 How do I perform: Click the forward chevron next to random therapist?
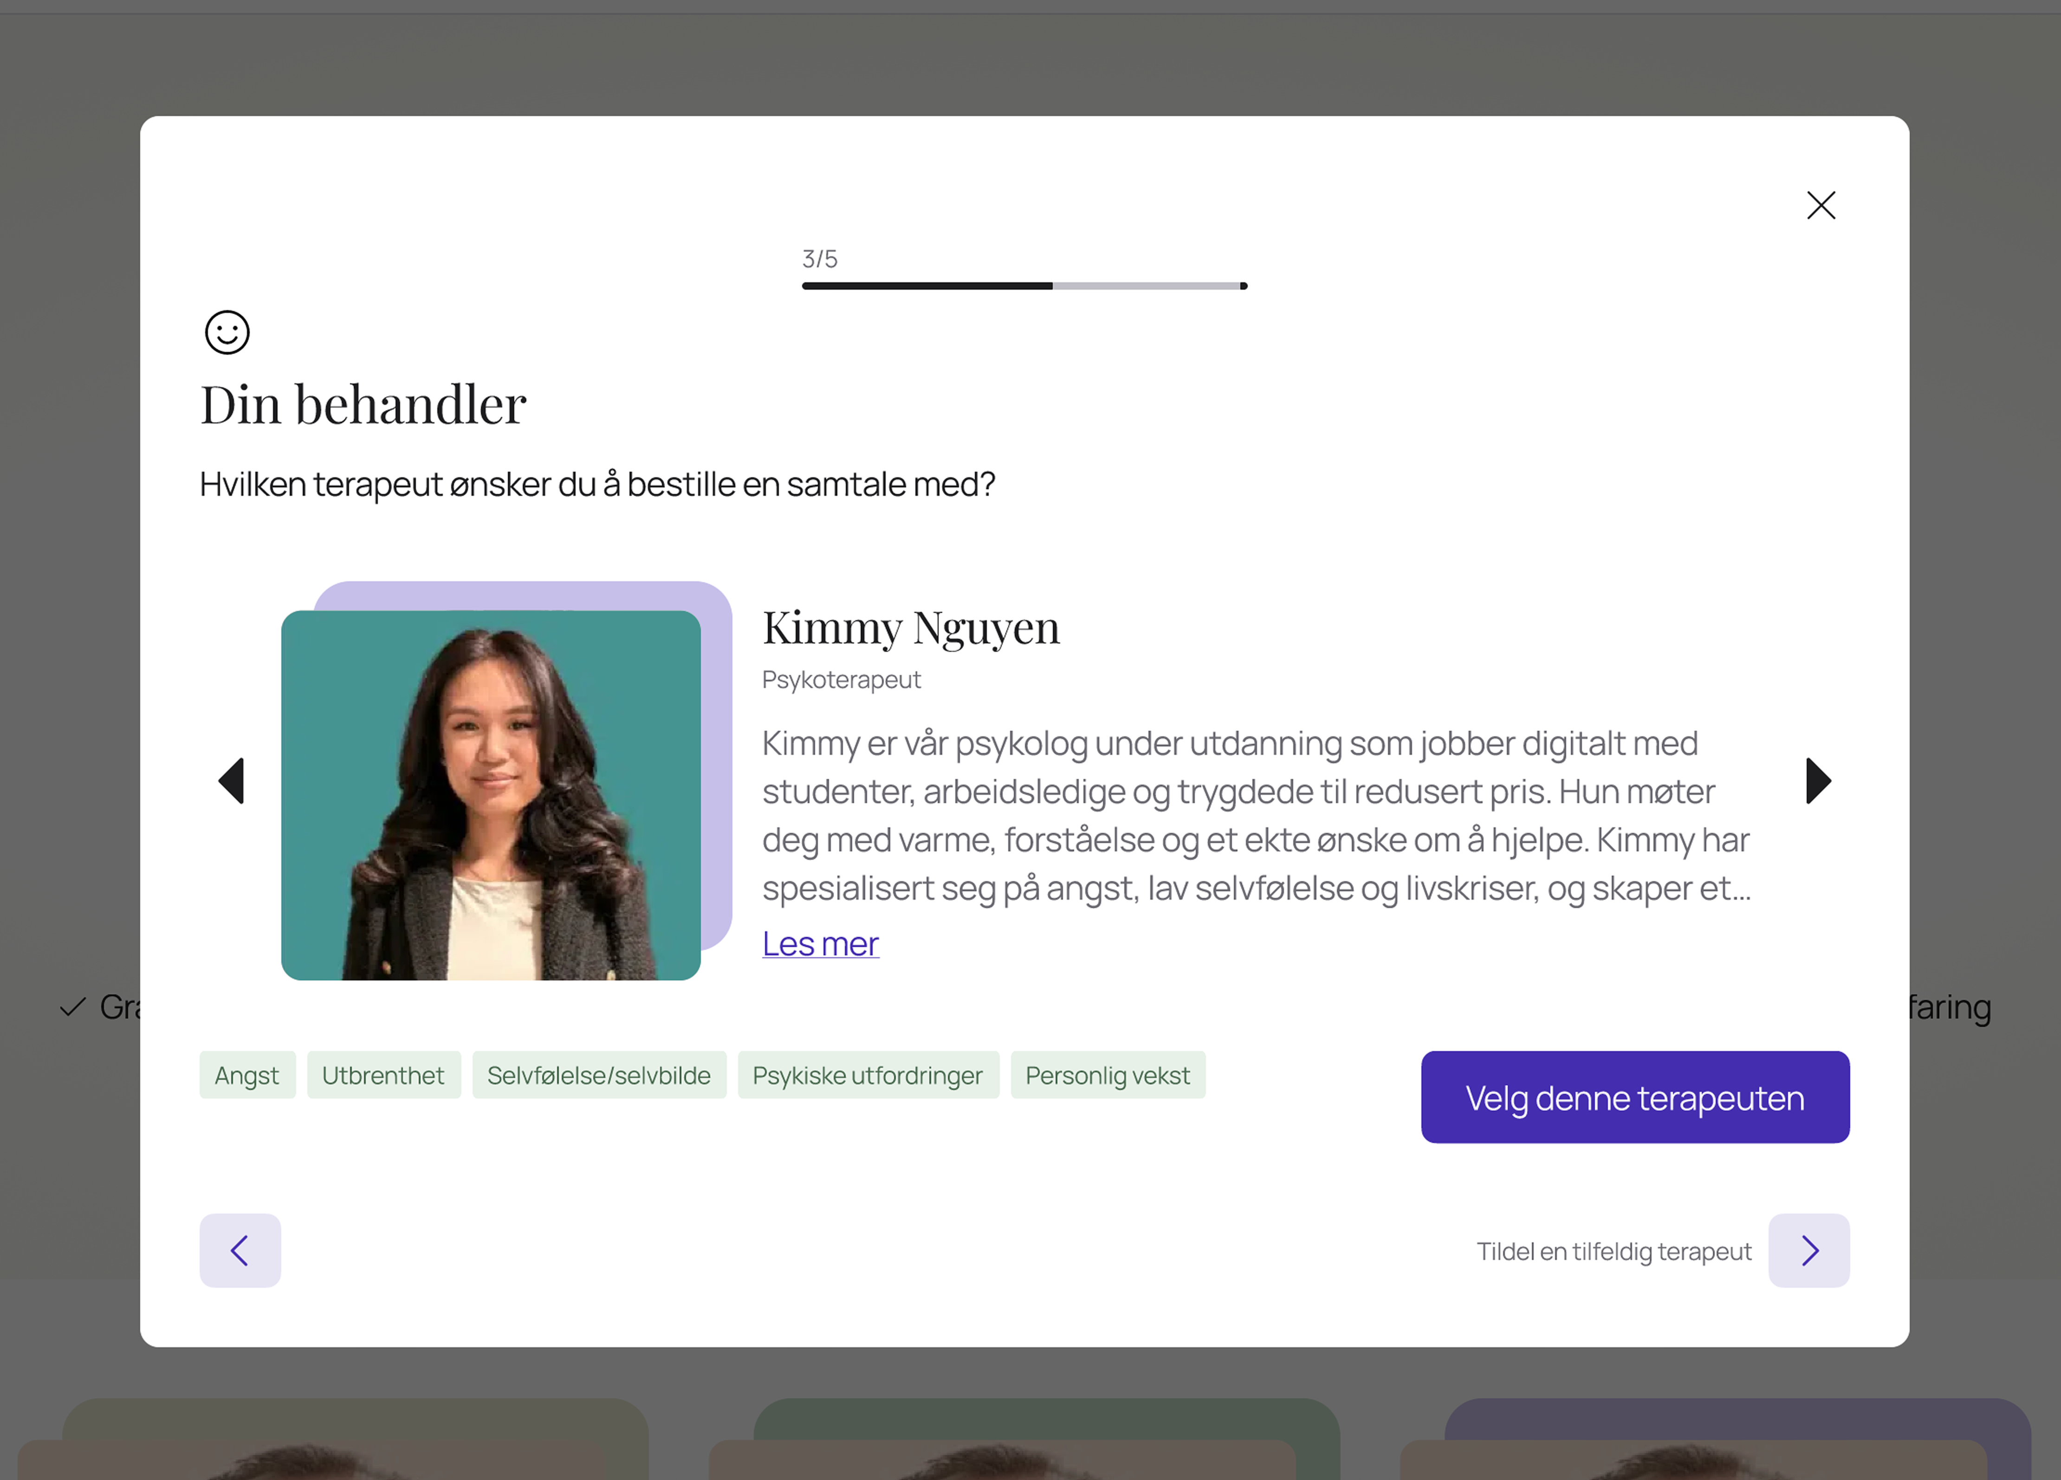[x=1808, y=1251]
